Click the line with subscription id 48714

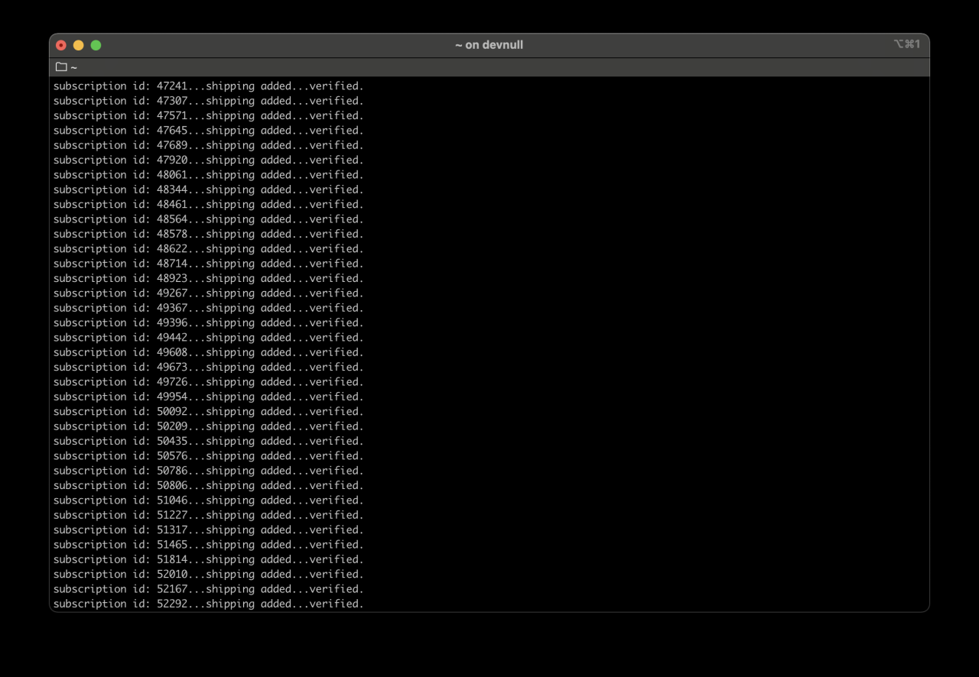tap(209, 264)
